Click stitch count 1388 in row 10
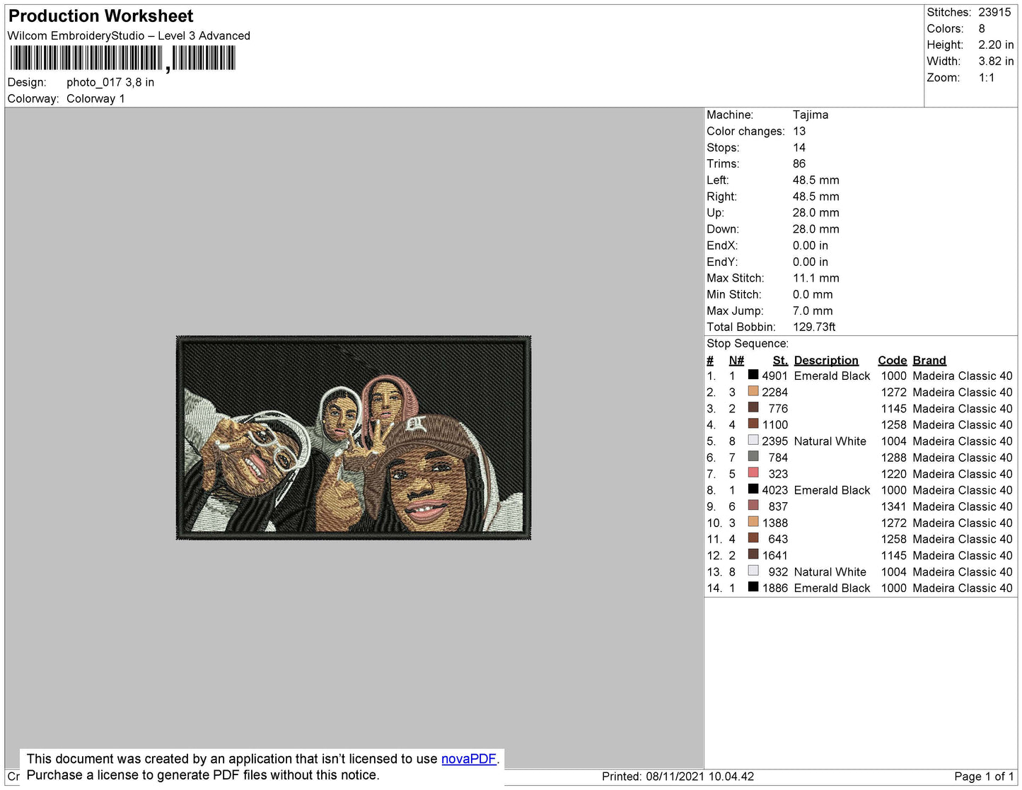The width and height of the screenshot is (1022, 790). 774,523
